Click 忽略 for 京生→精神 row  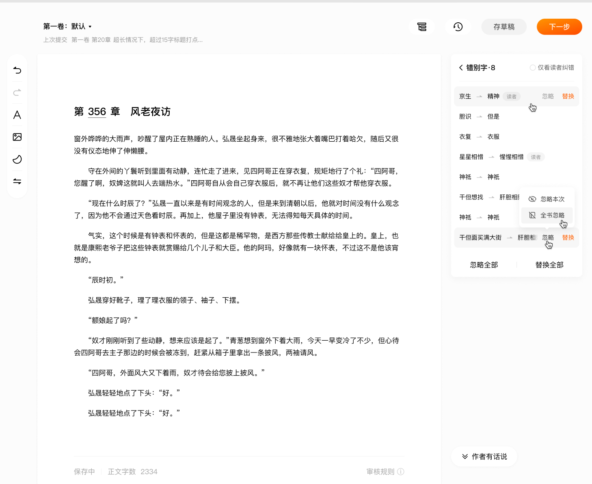coord(548,96)
